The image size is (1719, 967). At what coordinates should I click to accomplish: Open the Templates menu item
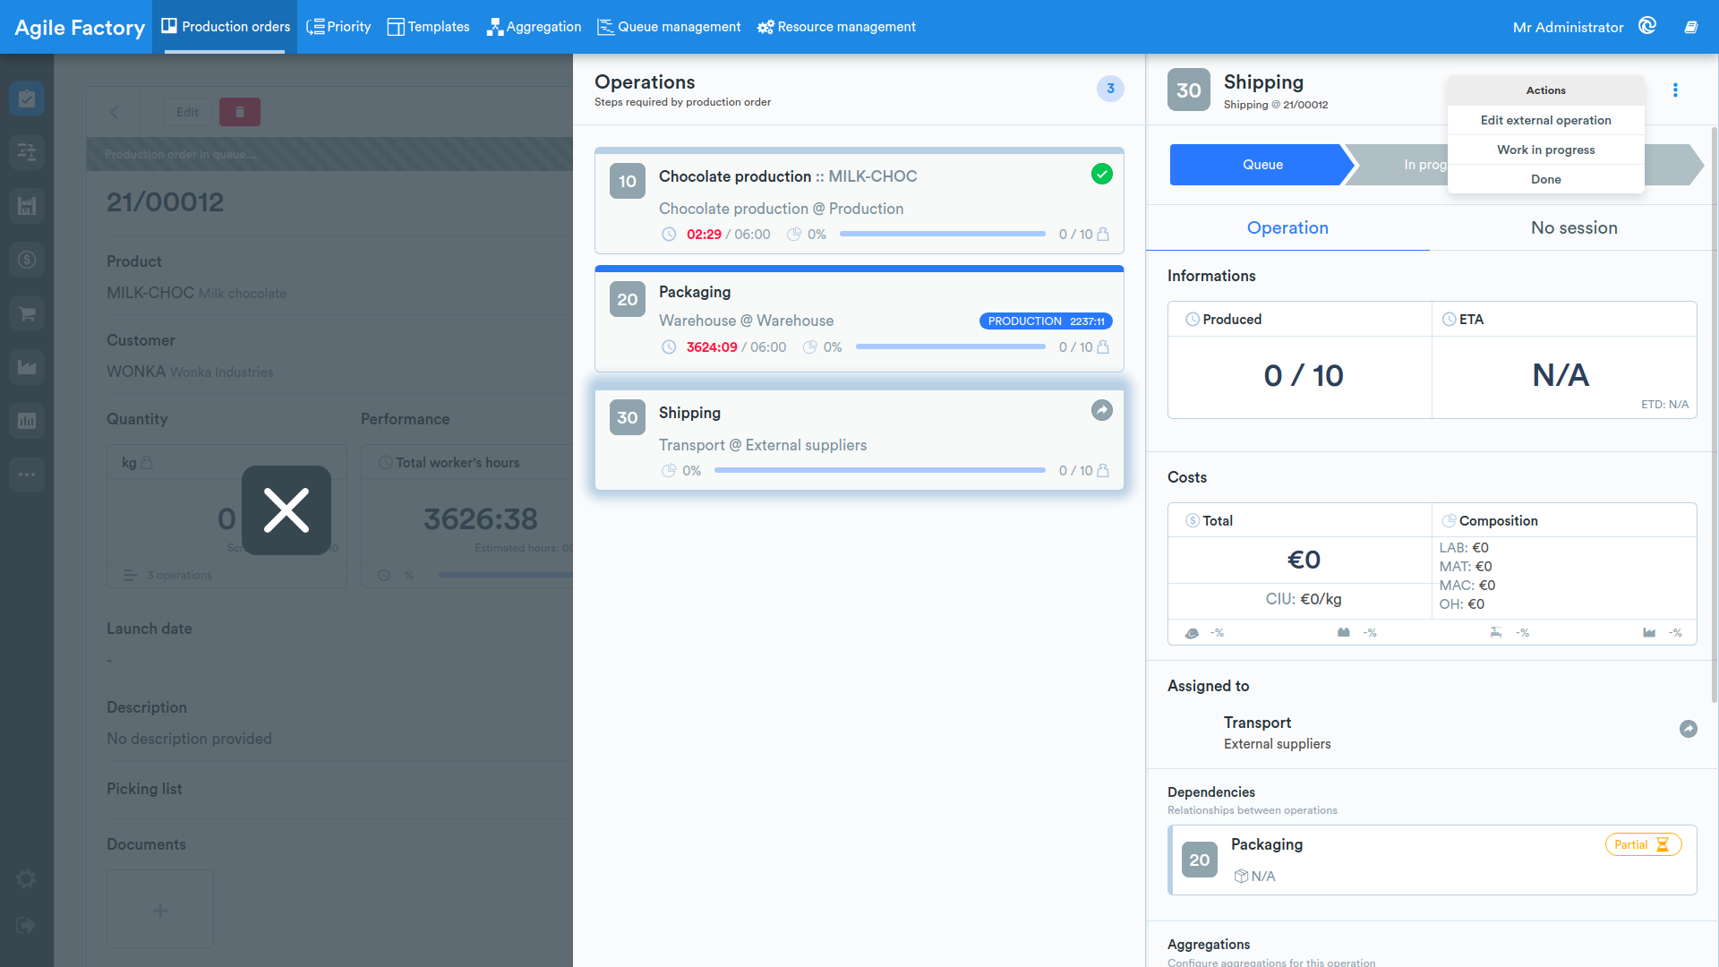pos(428,27)
